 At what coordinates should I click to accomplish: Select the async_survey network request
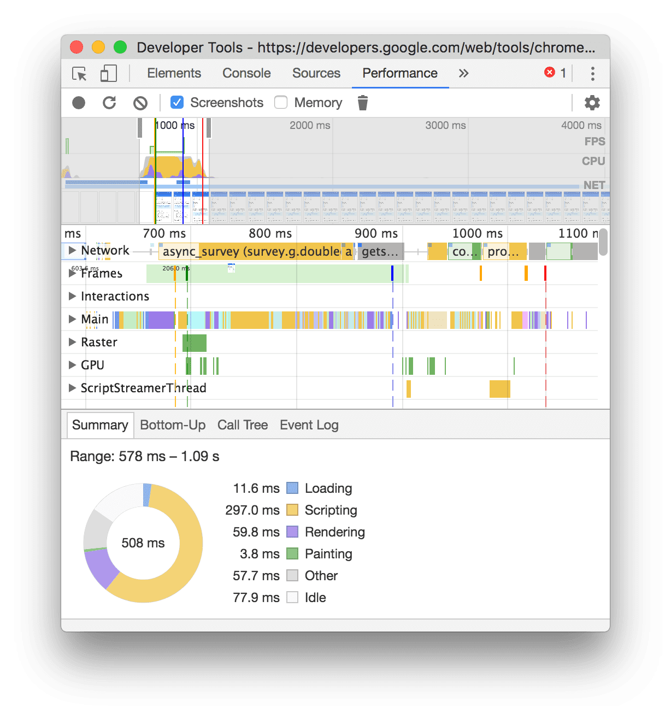[x=251, y=251]
